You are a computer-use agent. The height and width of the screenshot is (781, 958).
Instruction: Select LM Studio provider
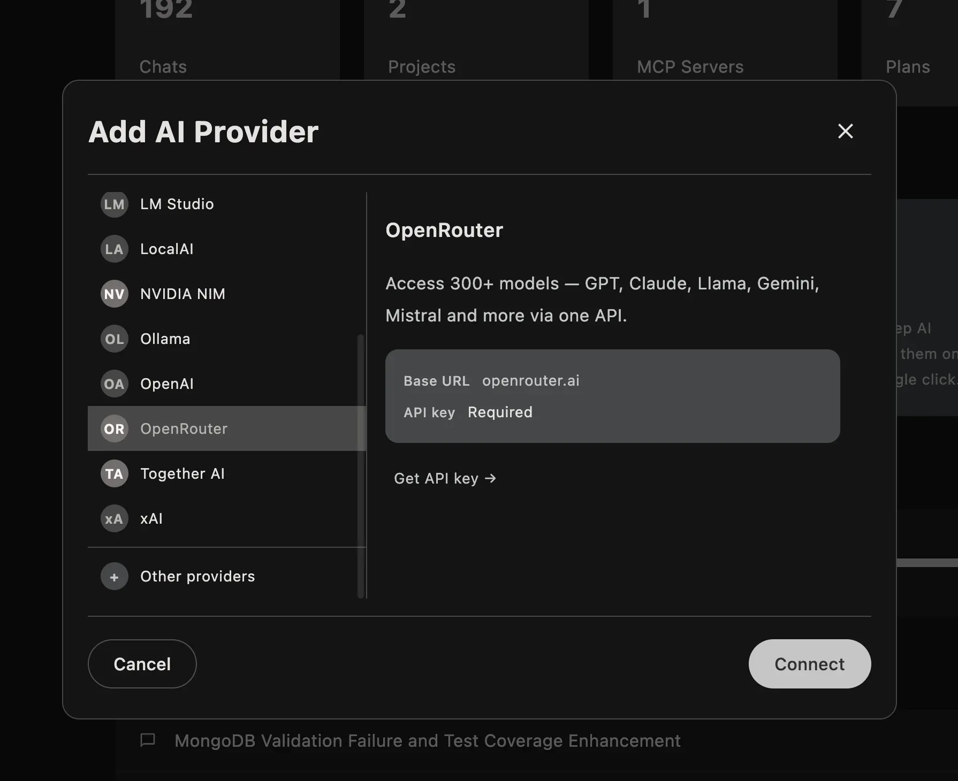click(x=227, y=204)
